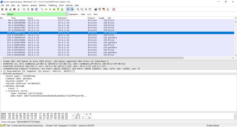Switch to Reassembled TCP (61 bytes) tab
This screenshot has width=237, height=127.
28,122
